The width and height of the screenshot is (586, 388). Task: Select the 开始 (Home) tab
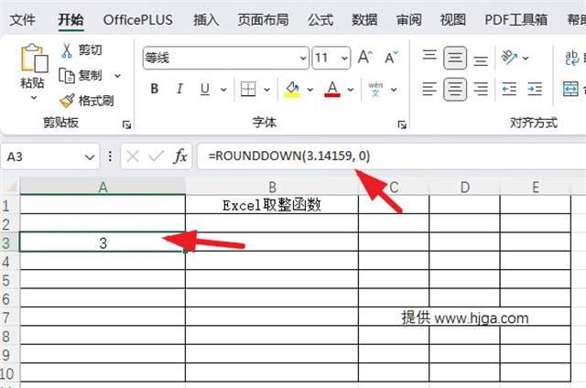(x=71, y=19)
